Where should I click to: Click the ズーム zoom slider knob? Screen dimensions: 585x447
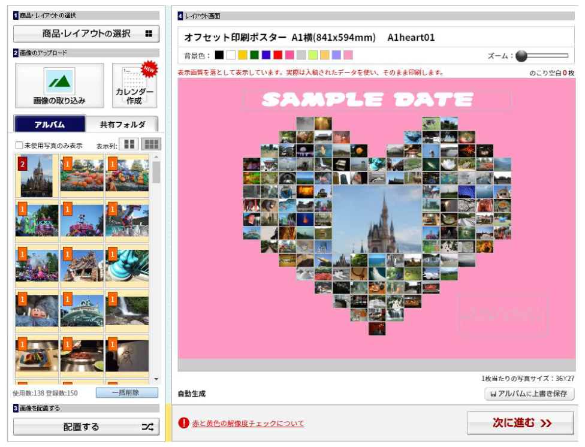[x=521, y=56]
